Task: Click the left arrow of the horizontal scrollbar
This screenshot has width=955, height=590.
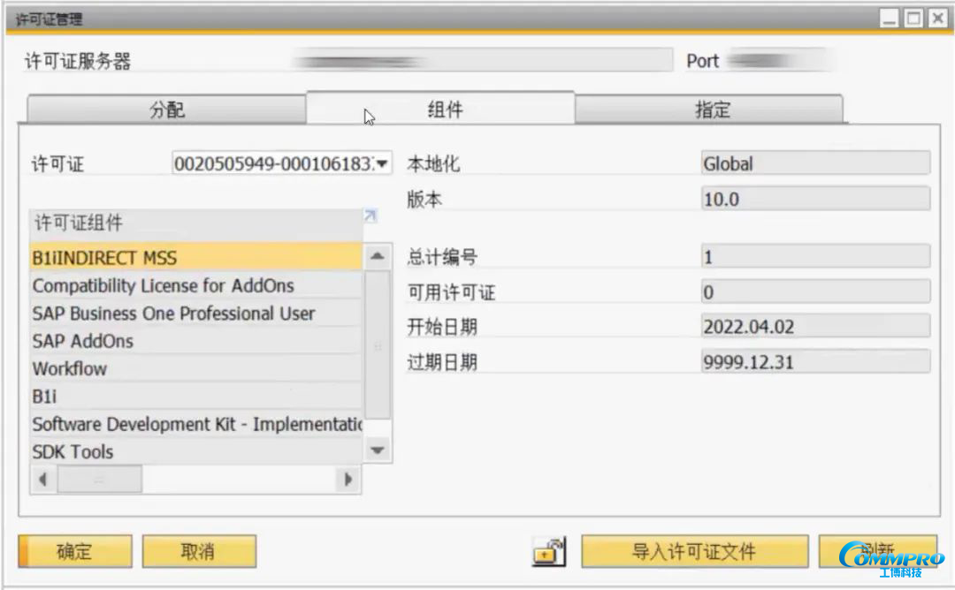Action: click(x=42, y=478)
